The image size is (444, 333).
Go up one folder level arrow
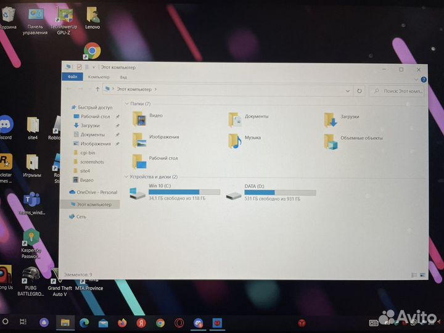click(x=97, y=89)
